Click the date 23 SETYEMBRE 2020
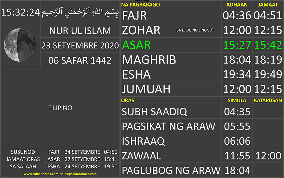 coord(80,45)
